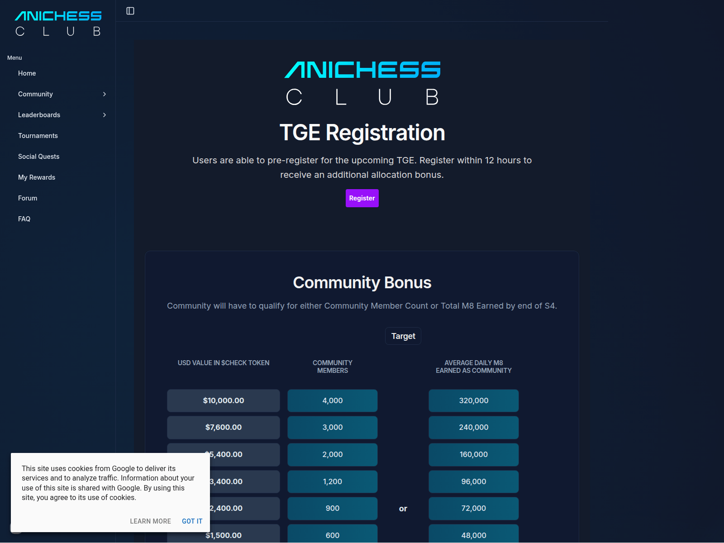This screenshot has height=543, width=724.
Task: Select the 4,000 community members cell
Action: [x=333, y=400]
